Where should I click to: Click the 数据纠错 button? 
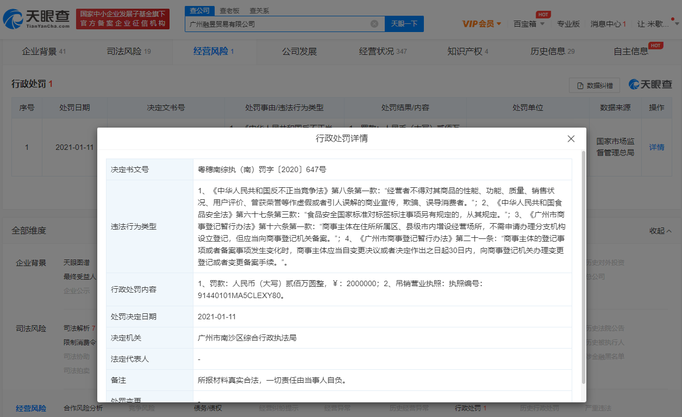click(595, 85)
